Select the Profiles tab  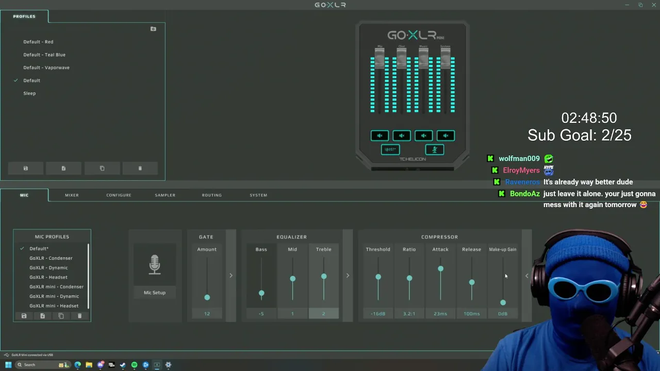24,16
